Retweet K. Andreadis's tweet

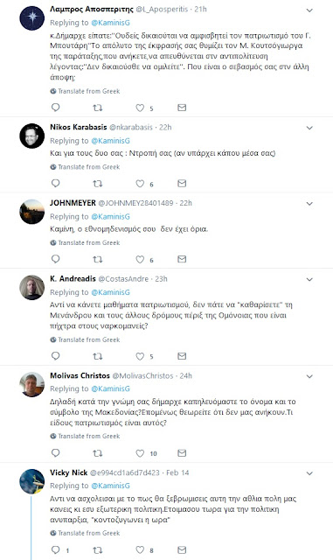pos(97,356)
